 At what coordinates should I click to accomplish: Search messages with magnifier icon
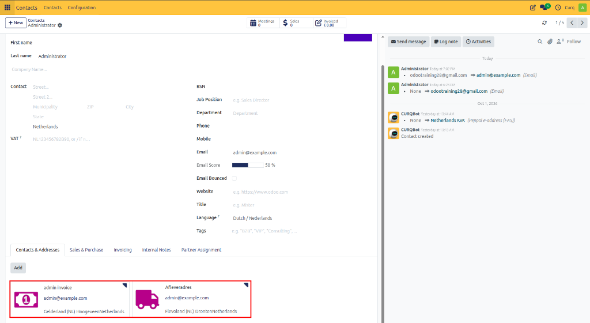[540, 42]
